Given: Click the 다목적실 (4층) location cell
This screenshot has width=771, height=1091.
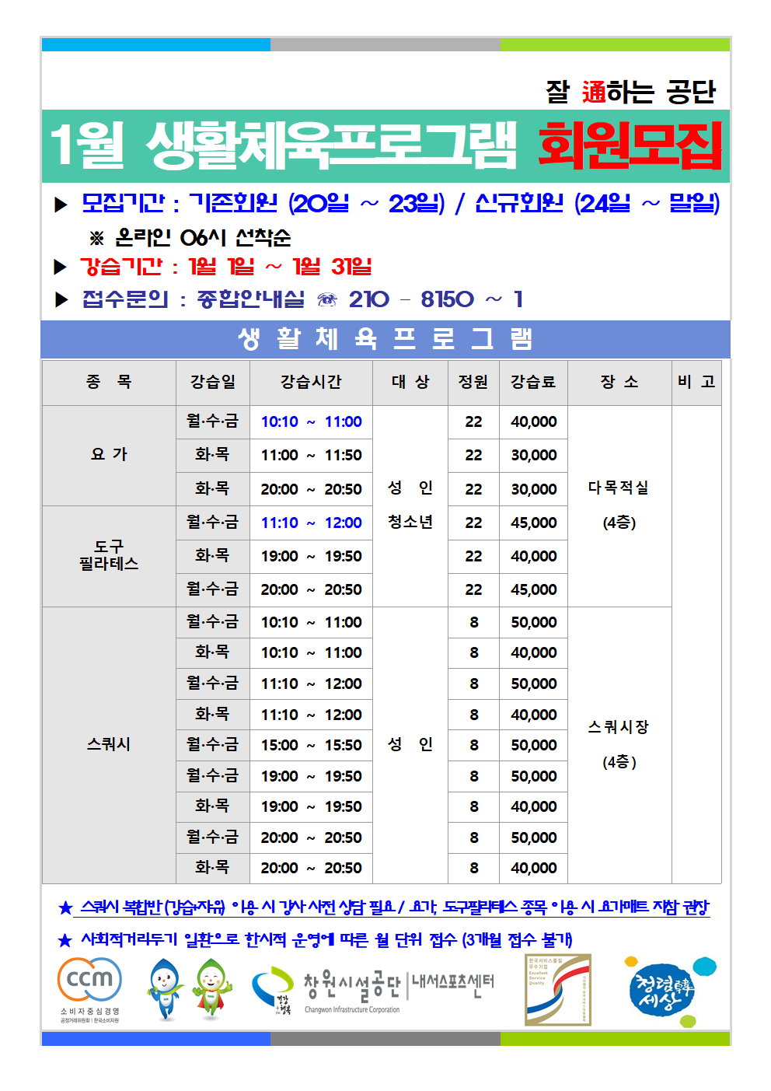Looking at the screenshot, I should [619, 505].
